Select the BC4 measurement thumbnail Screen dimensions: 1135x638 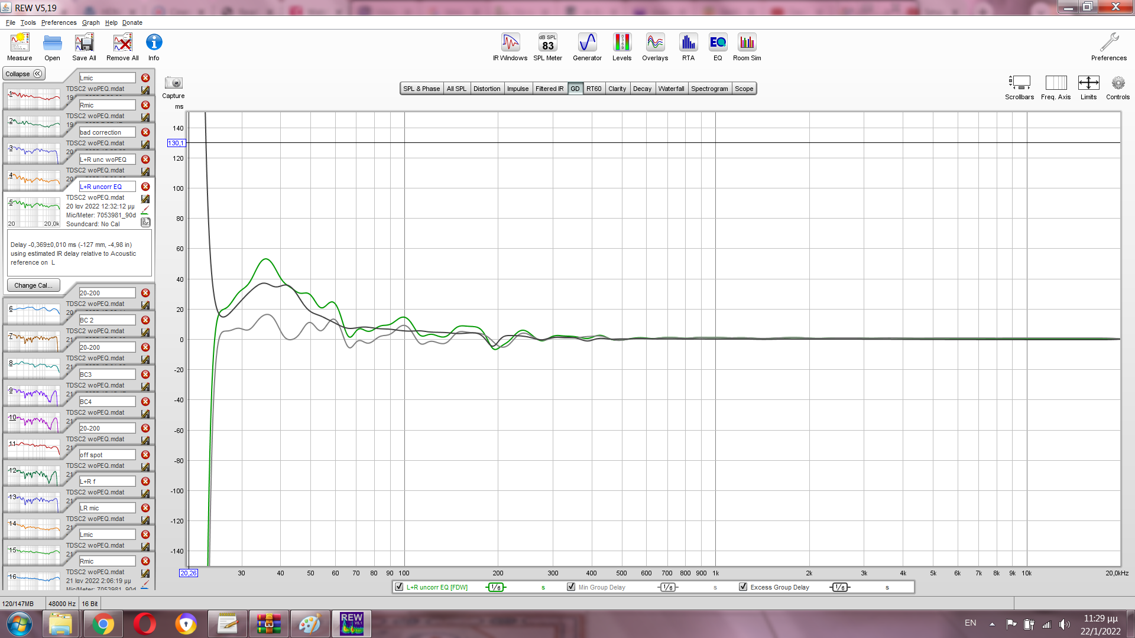click(34, 421)
